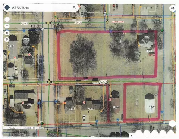
Task: Click the coordinate readout bar
Action: point(22,128)
